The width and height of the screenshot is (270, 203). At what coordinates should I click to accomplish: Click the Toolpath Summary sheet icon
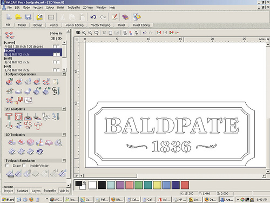(29, 100)
